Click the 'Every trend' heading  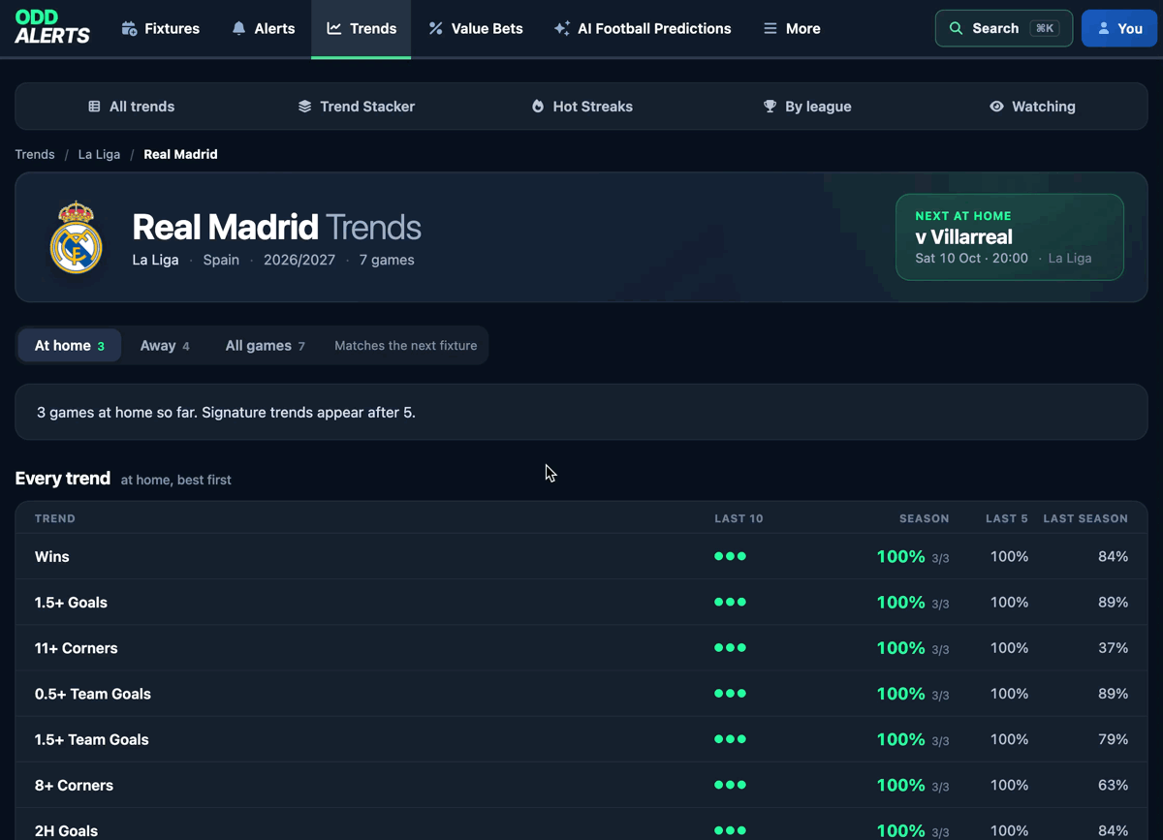tap(63, 478)
